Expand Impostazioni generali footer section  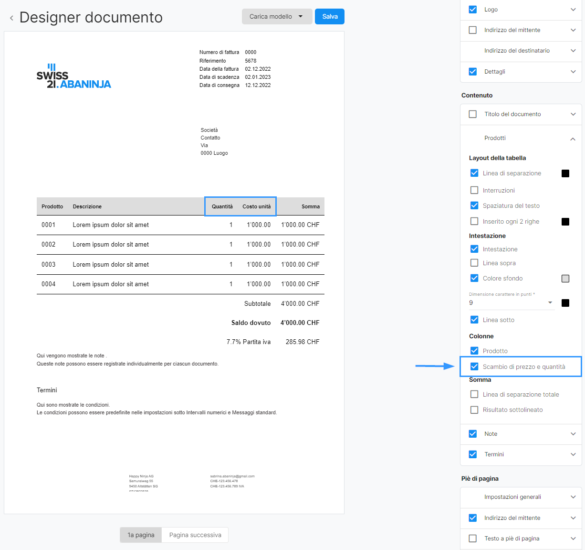[573, 497]
